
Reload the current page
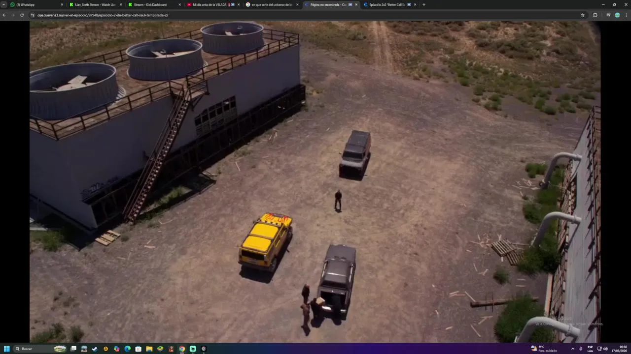click(x=22, y=15)
